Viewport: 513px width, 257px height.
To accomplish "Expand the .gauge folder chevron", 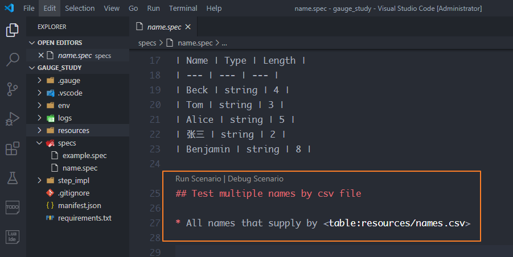I will [x=40, y=80].
